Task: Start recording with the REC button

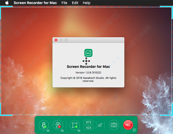Action: (128, 125)
